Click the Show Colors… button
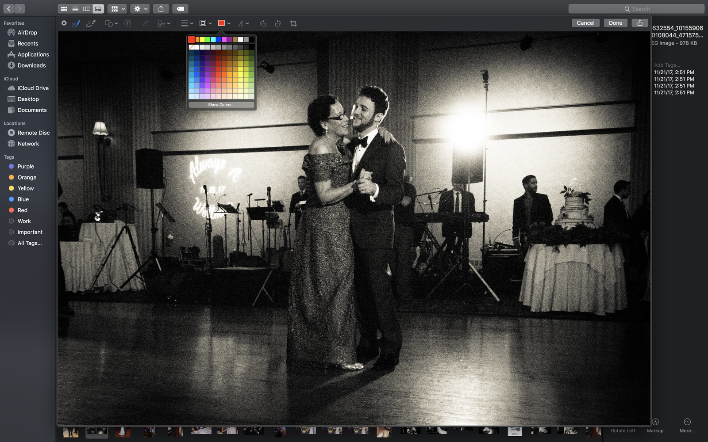This screenshot has width=708, height=442. (x=221, y=105)
